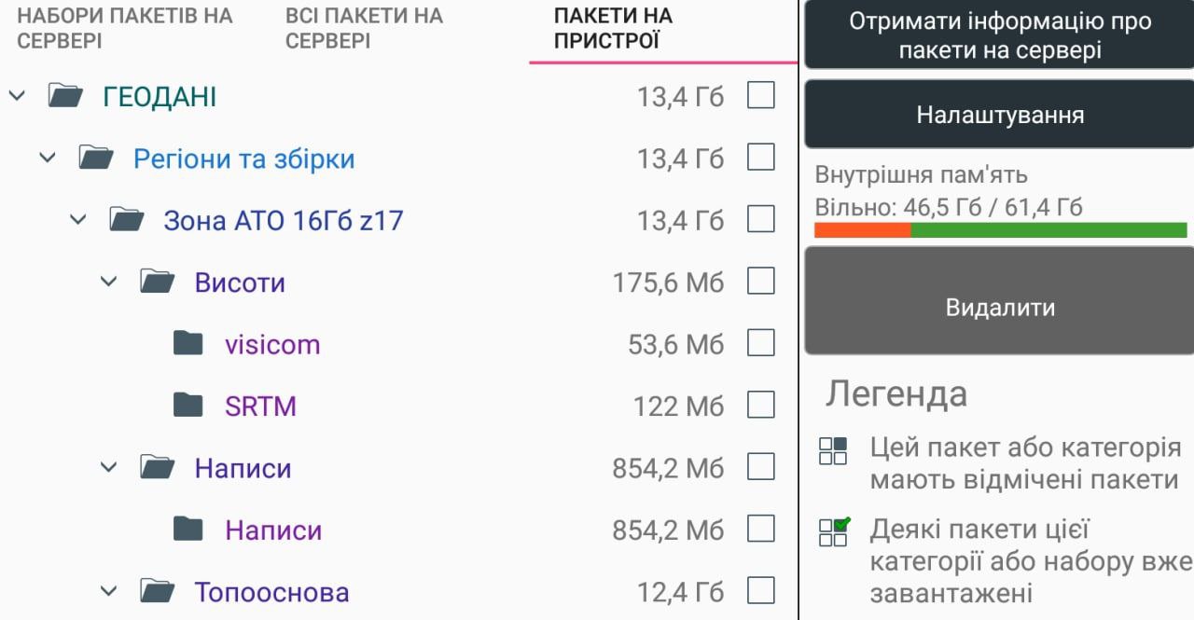Image resolution: width=1194 pixels, height=620 pixels.
Task: Tick the SRTM 122 Мб checkbox
Action: pos(761,405)
